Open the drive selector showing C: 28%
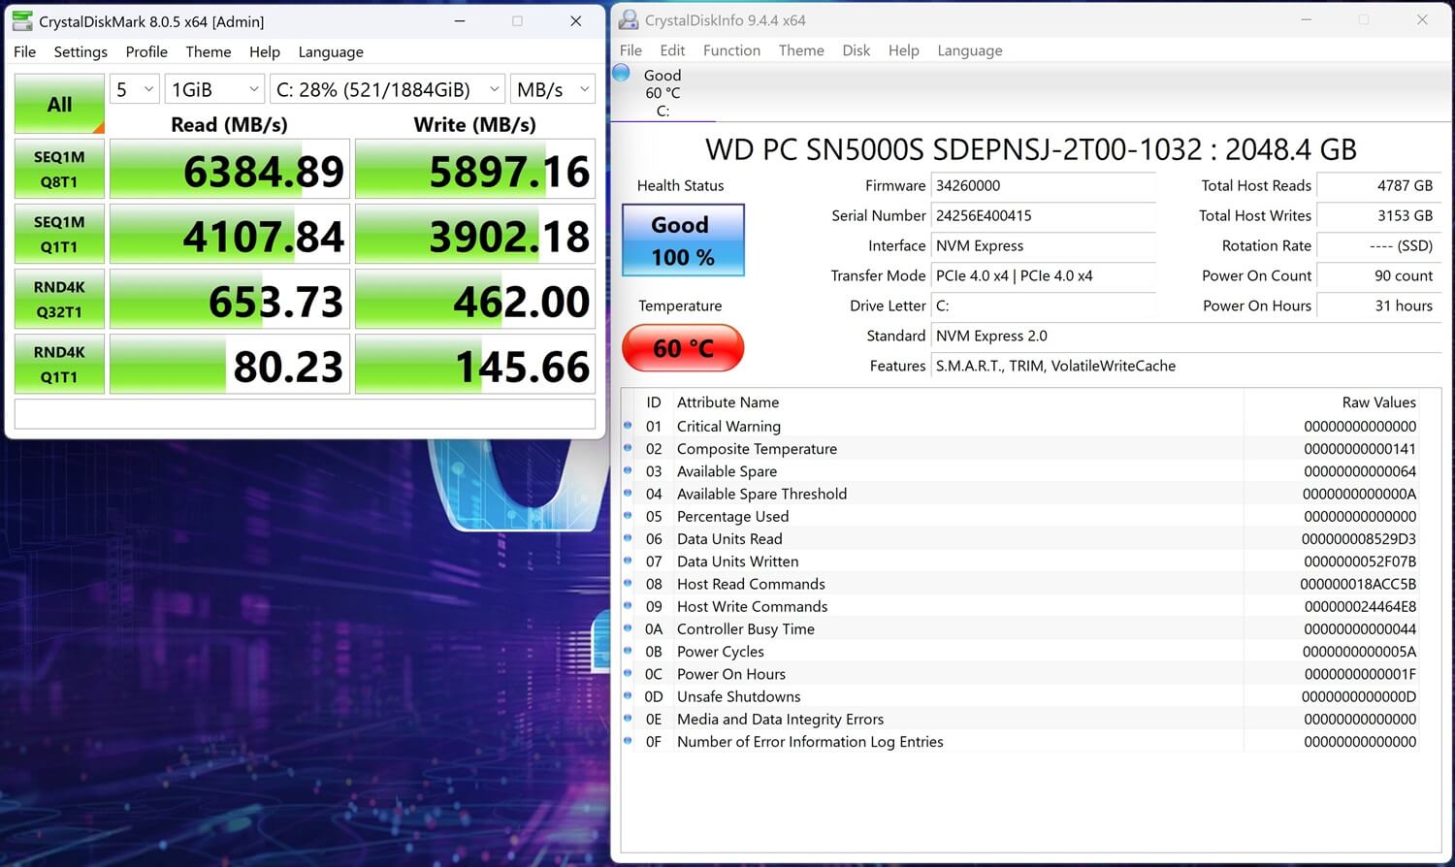 coord(387,89)
